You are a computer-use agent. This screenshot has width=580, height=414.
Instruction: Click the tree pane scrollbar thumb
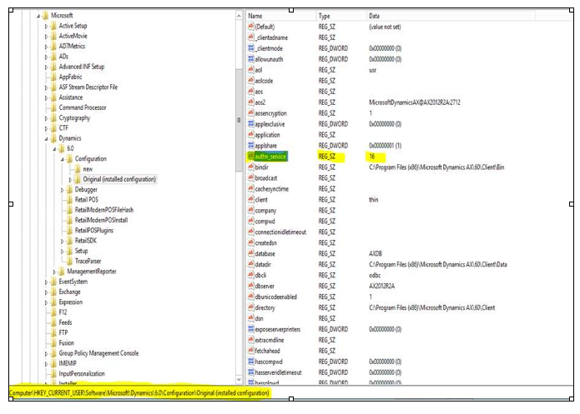click(x=239, y=120)
